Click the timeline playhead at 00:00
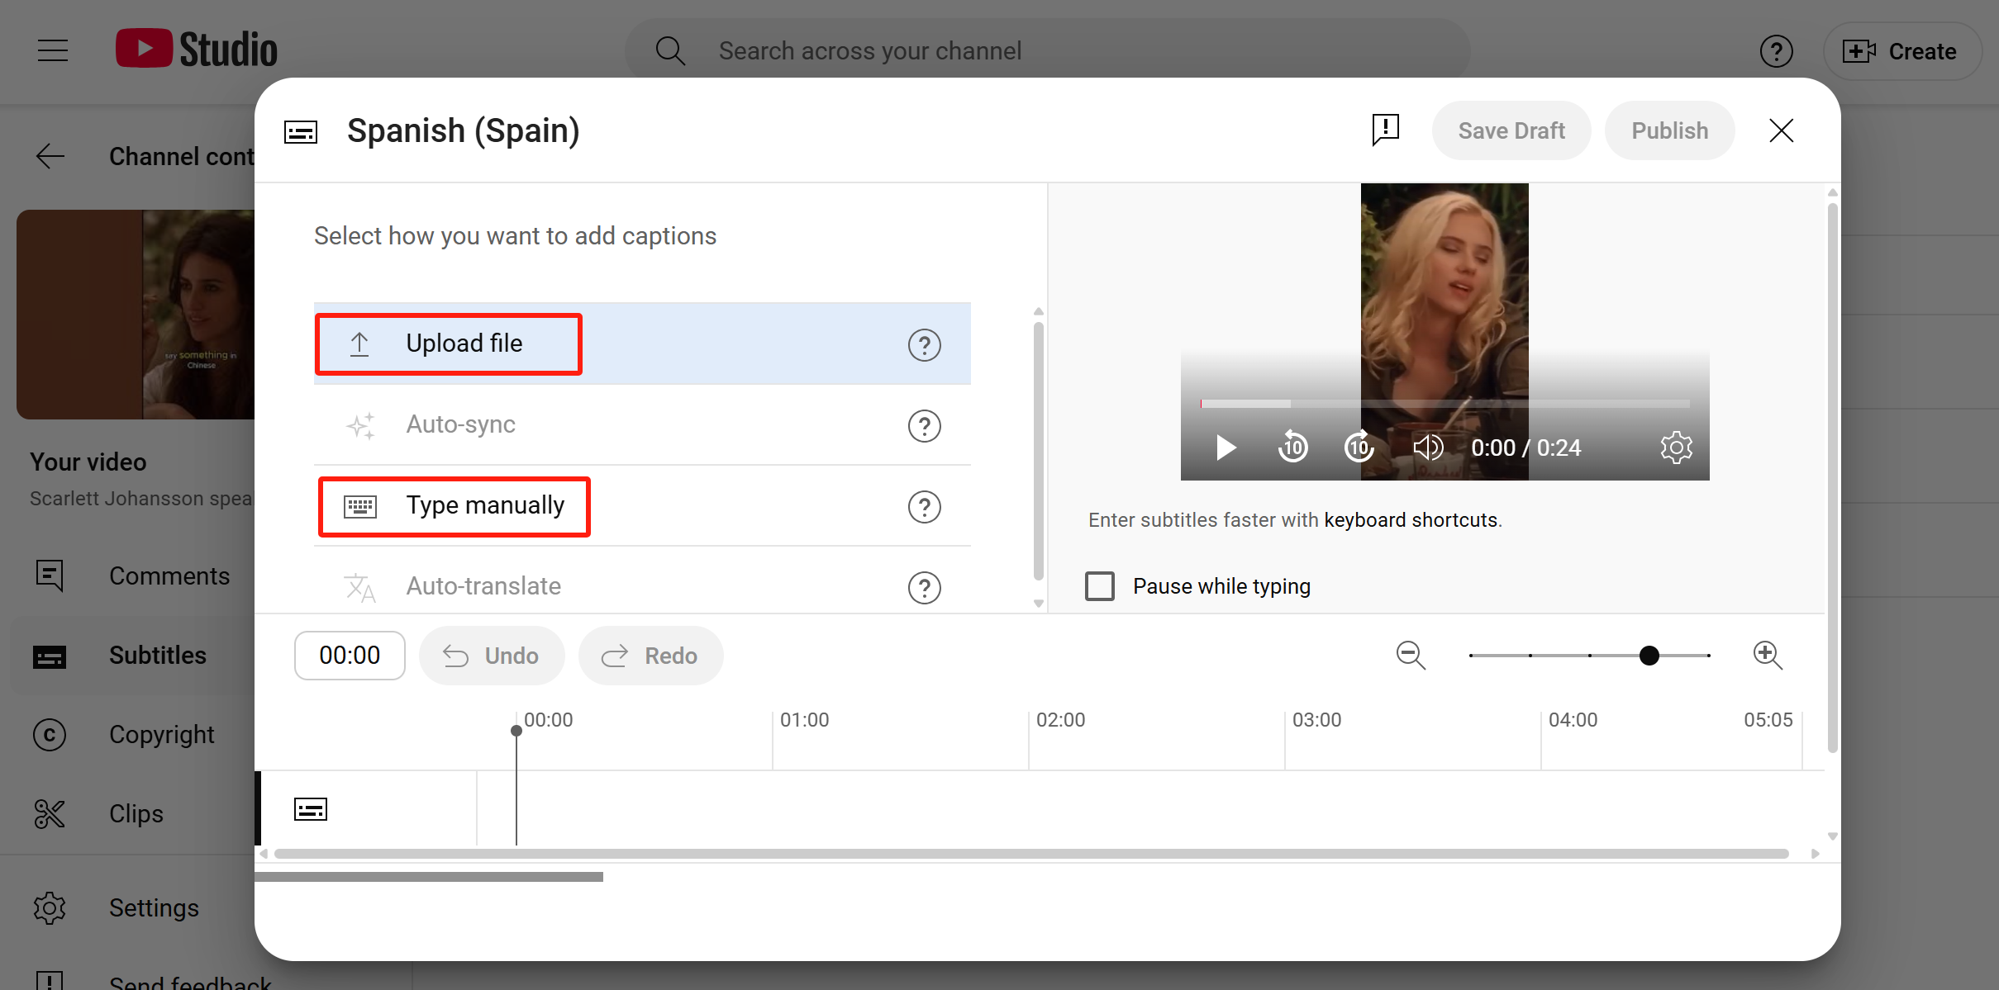 [x=516, y=731]
